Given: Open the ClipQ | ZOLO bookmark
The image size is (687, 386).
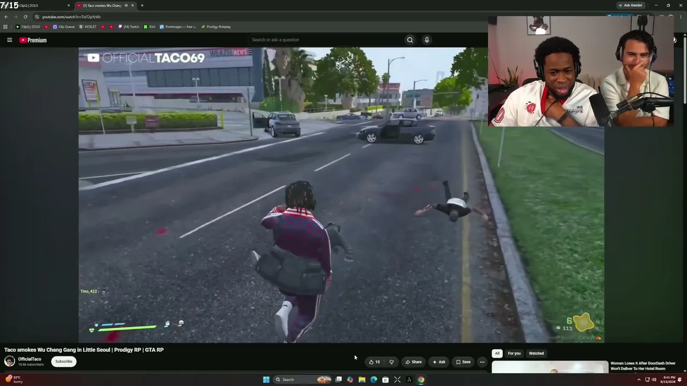Looking at the screenshot, I should tap(28, 27).
